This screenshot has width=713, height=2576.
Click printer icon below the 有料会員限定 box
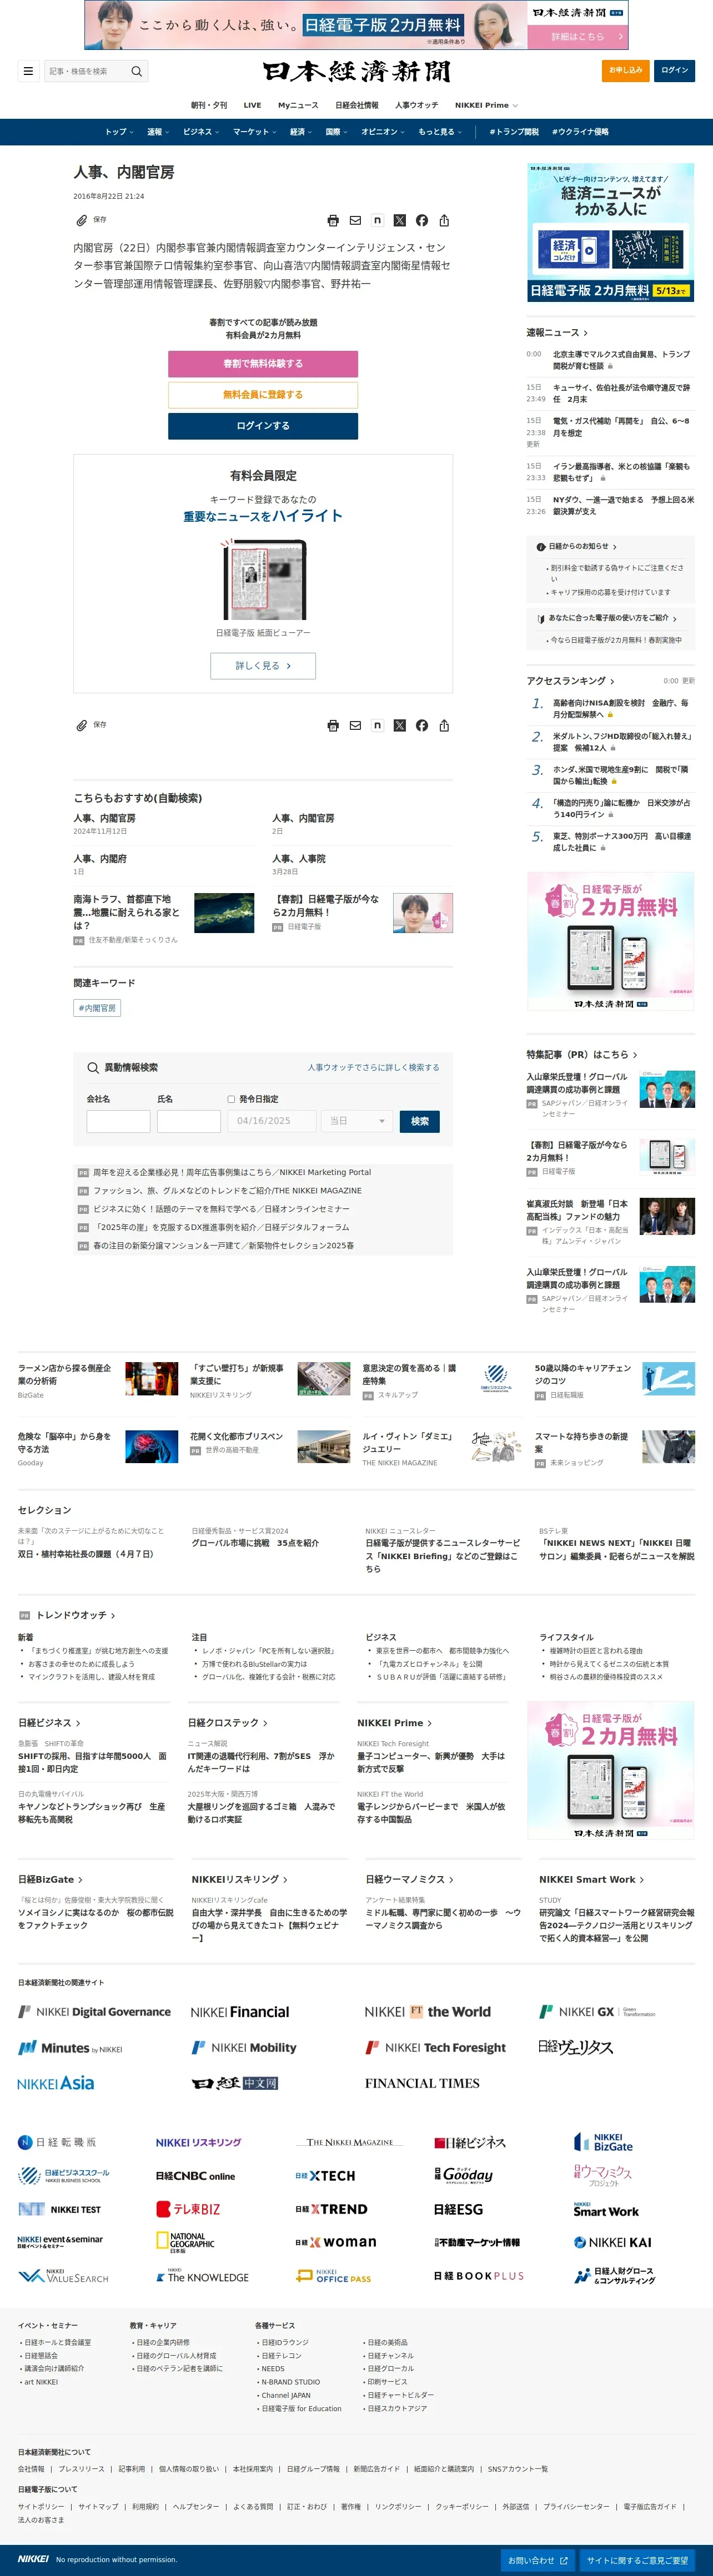click(x=333, y=725)
